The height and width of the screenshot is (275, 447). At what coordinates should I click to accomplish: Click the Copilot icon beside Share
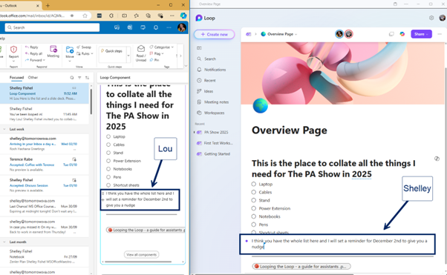402,34
